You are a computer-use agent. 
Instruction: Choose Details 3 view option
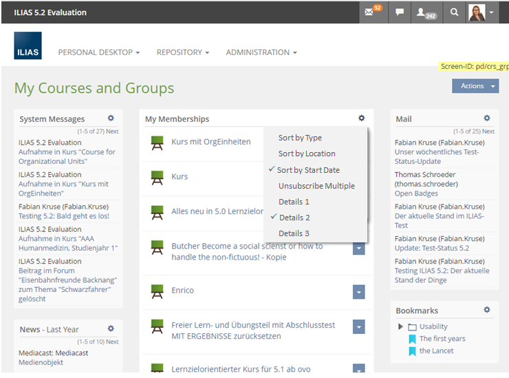(x=294, y=233)
